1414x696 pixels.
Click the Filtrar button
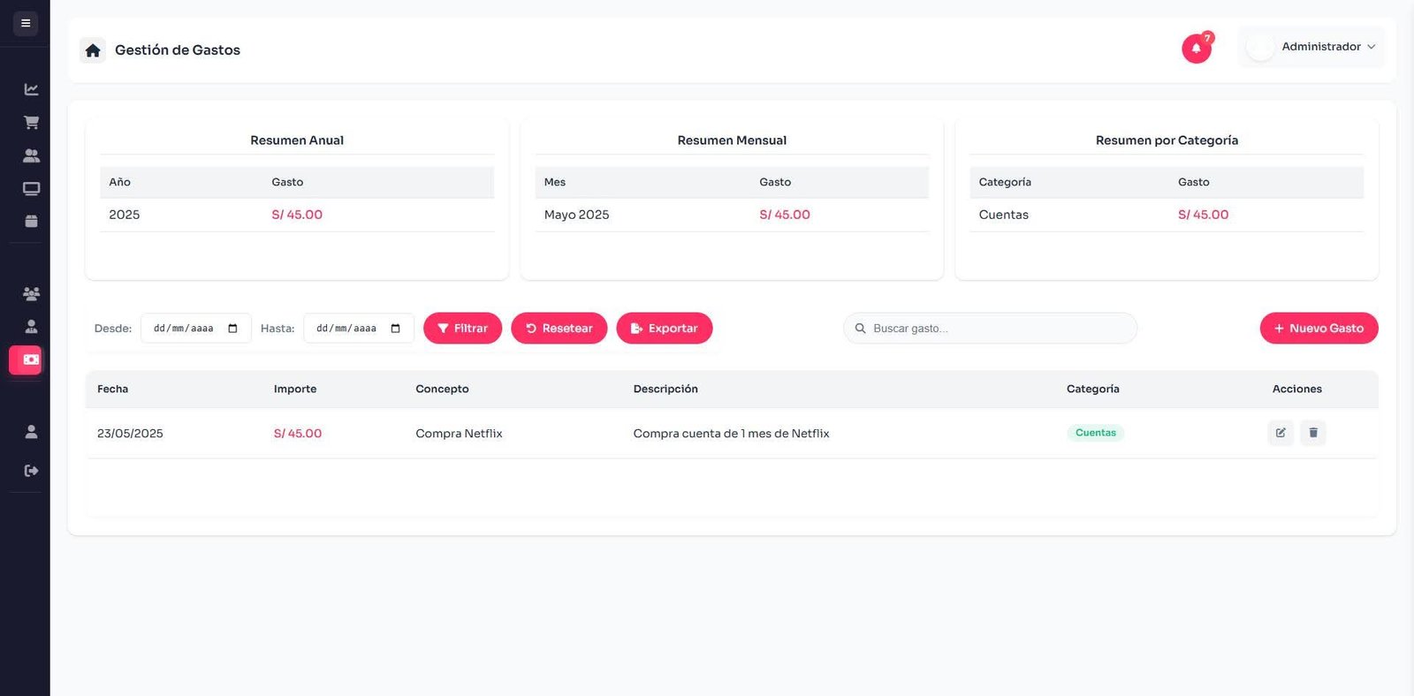[462, 329]
